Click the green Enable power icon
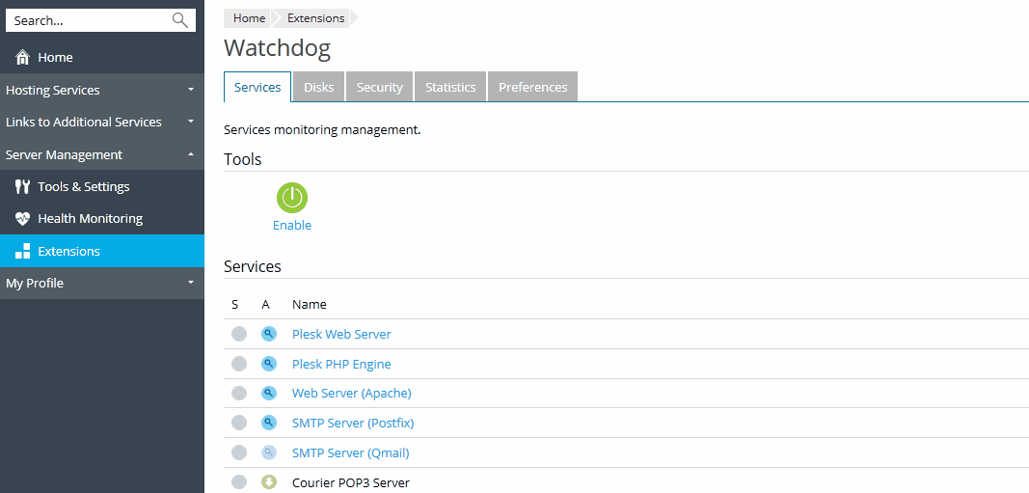Viewport: 1029px width, 493px height. point(291,198)
